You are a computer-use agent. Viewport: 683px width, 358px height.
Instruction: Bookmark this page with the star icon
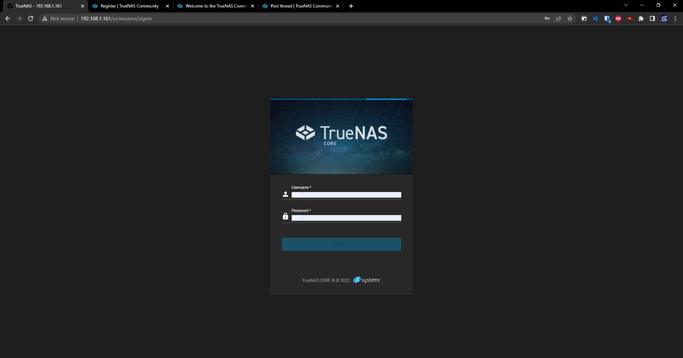coord(570,18)
